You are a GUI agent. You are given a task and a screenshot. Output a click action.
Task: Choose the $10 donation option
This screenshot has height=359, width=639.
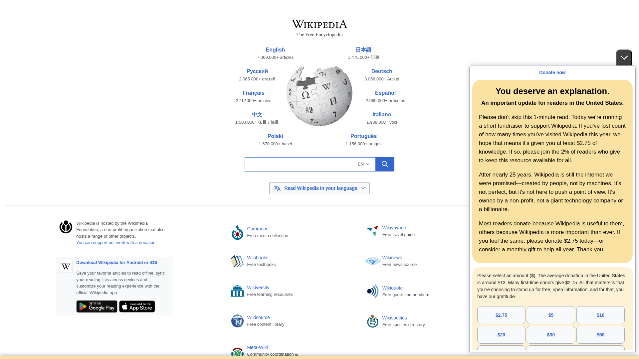coord(600,315)
